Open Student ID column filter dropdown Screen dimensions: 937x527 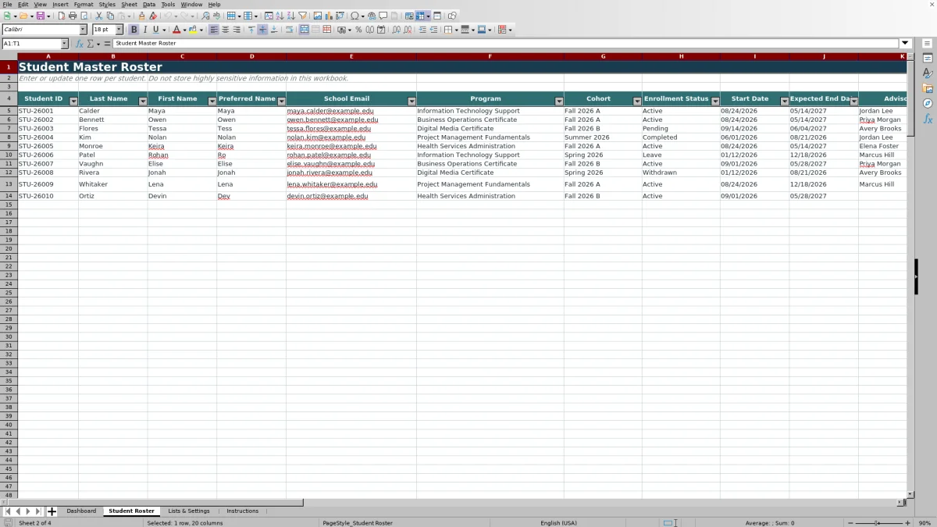[73, 101]
